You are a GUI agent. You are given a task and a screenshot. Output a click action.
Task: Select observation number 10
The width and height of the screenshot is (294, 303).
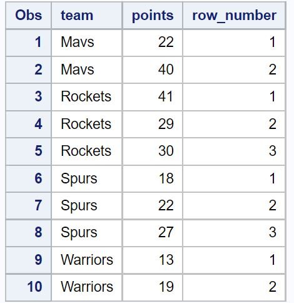28,287
